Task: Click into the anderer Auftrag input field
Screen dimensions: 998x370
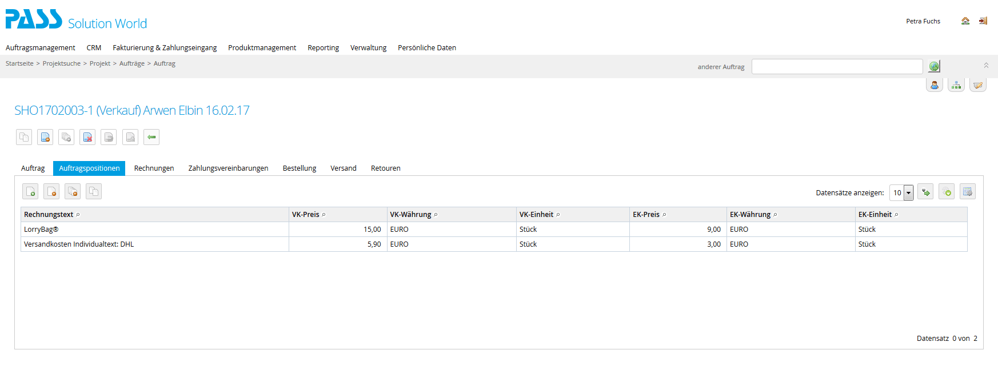Action: click(837, 67)
